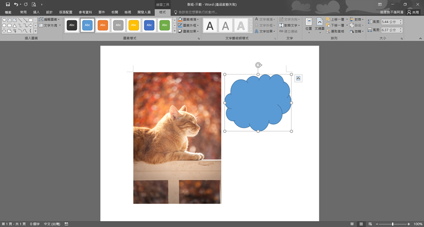Image resolution: width=424 pixels, height=227 pixels.
Task: Click the Wrap Text (文繞圖) icon
Action: (x=320, y=24)
